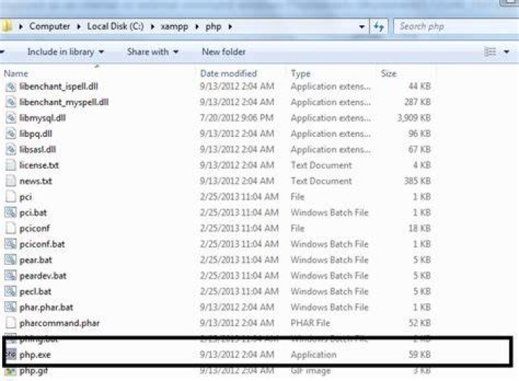Viewport: 519px width, 381px height.
Task: Click the php breadcrumb segment
Action: (x=213, y=27)
